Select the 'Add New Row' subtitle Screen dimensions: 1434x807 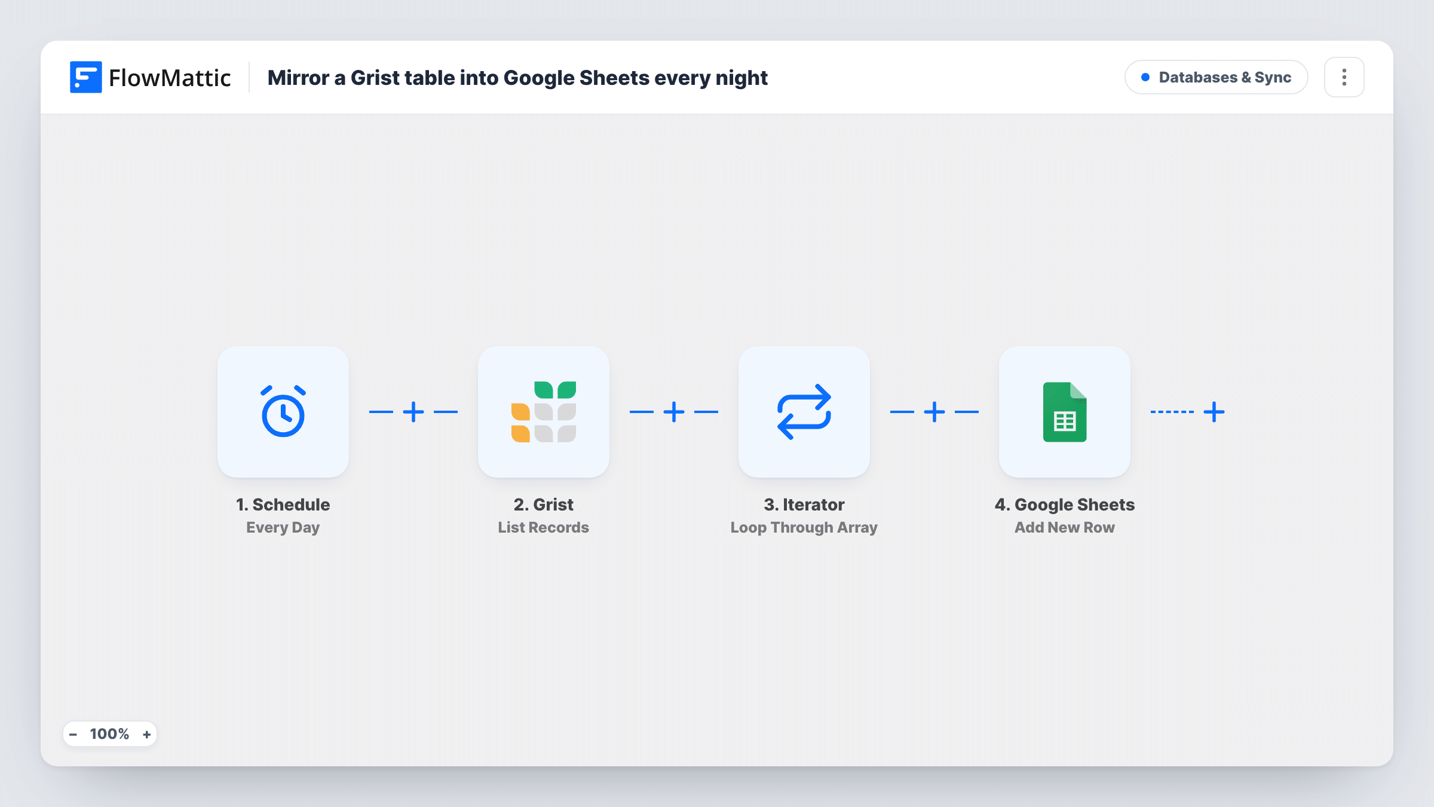click(x=1065, y=527)
